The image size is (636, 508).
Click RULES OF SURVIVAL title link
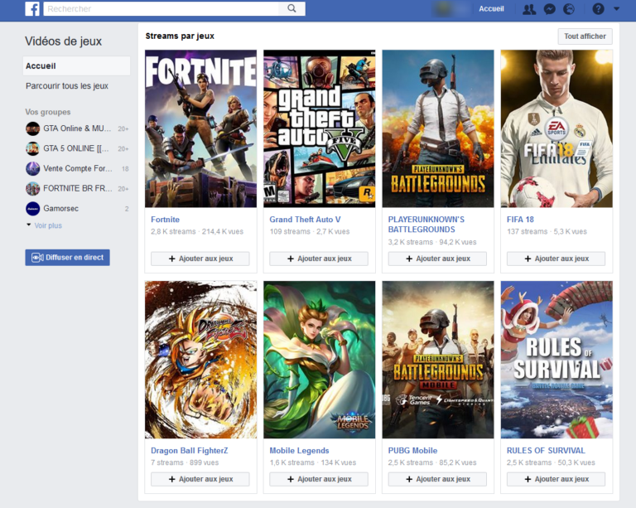click(546, 450)
